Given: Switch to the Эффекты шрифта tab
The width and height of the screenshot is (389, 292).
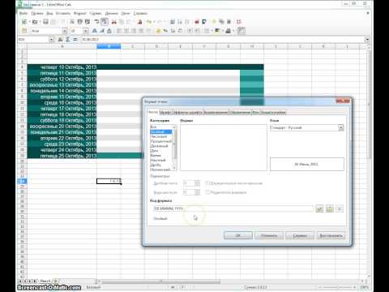Looking at the screenshot, I should 187,112.
